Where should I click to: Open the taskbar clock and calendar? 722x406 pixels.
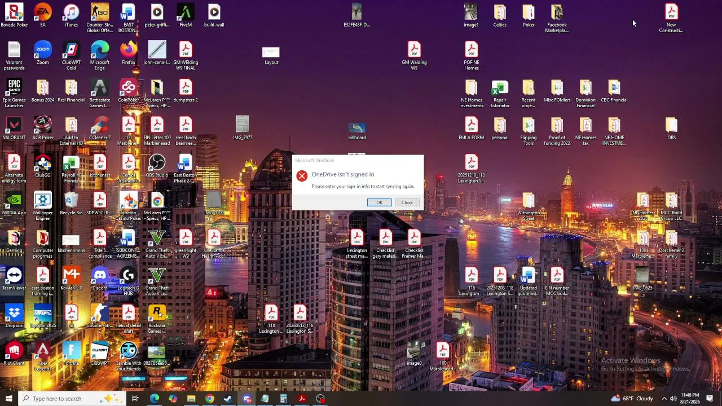(690, 399)
